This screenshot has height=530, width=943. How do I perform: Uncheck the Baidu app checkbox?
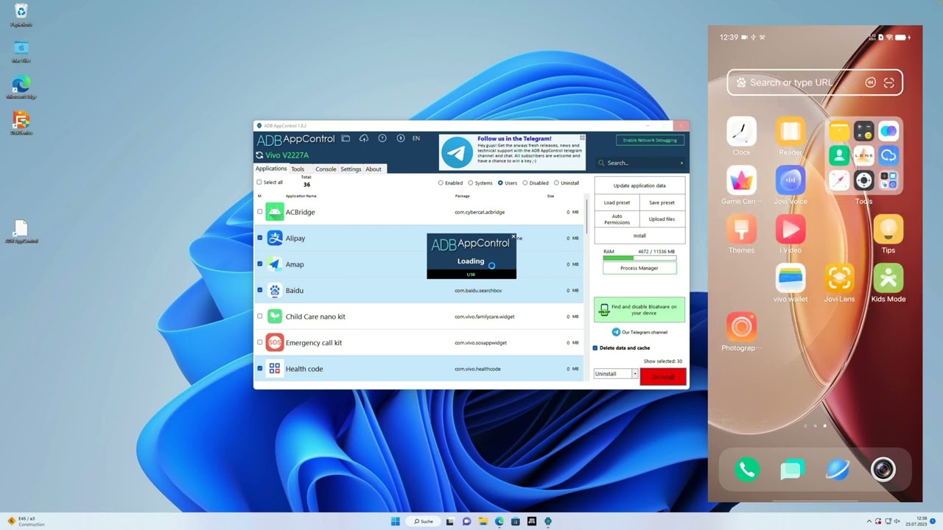[x=260, y=290]
